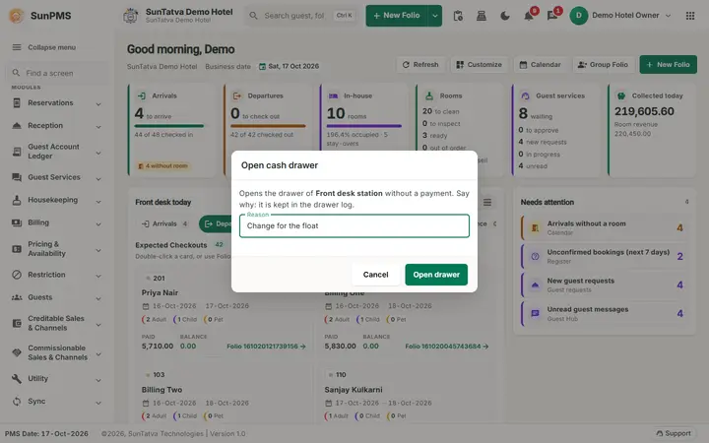709x443 pixels.
Task: Click the SunTatva Demo Hotel logo
Action: point(131,16)
